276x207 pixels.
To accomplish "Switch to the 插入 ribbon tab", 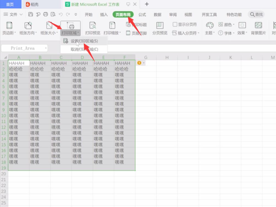I will click(x=104, y=14).
